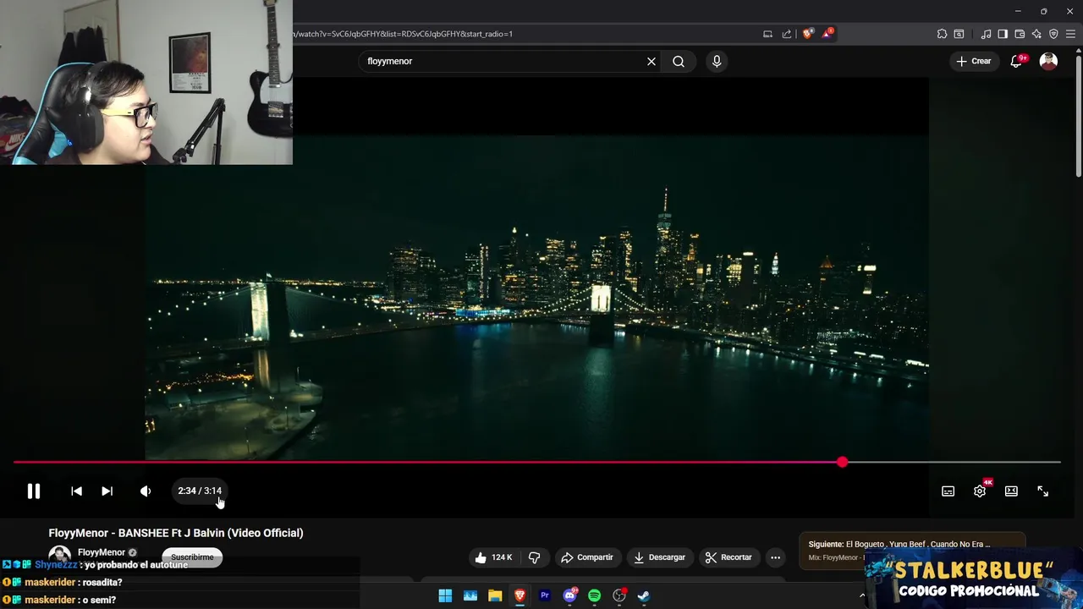Seek into the unplayed portion of the timeline
Image resolution: width=1083 pixels, height=609 pixels.
coord(952,462)
